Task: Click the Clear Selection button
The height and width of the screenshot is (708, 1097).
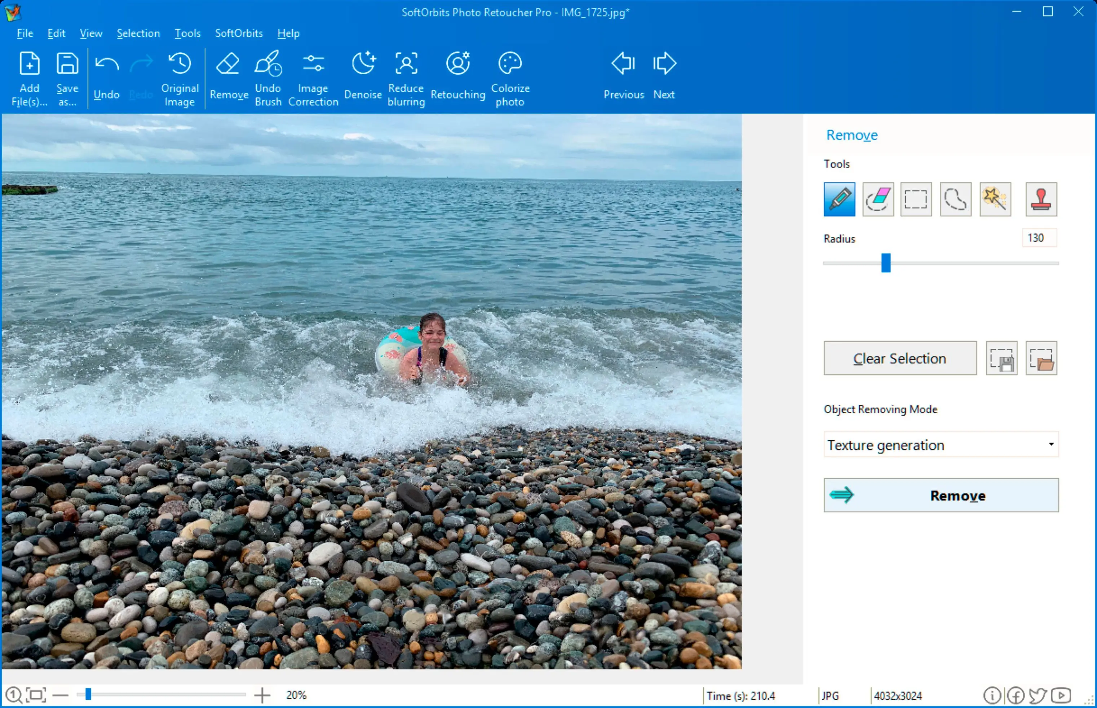Action: pos(899,357)
